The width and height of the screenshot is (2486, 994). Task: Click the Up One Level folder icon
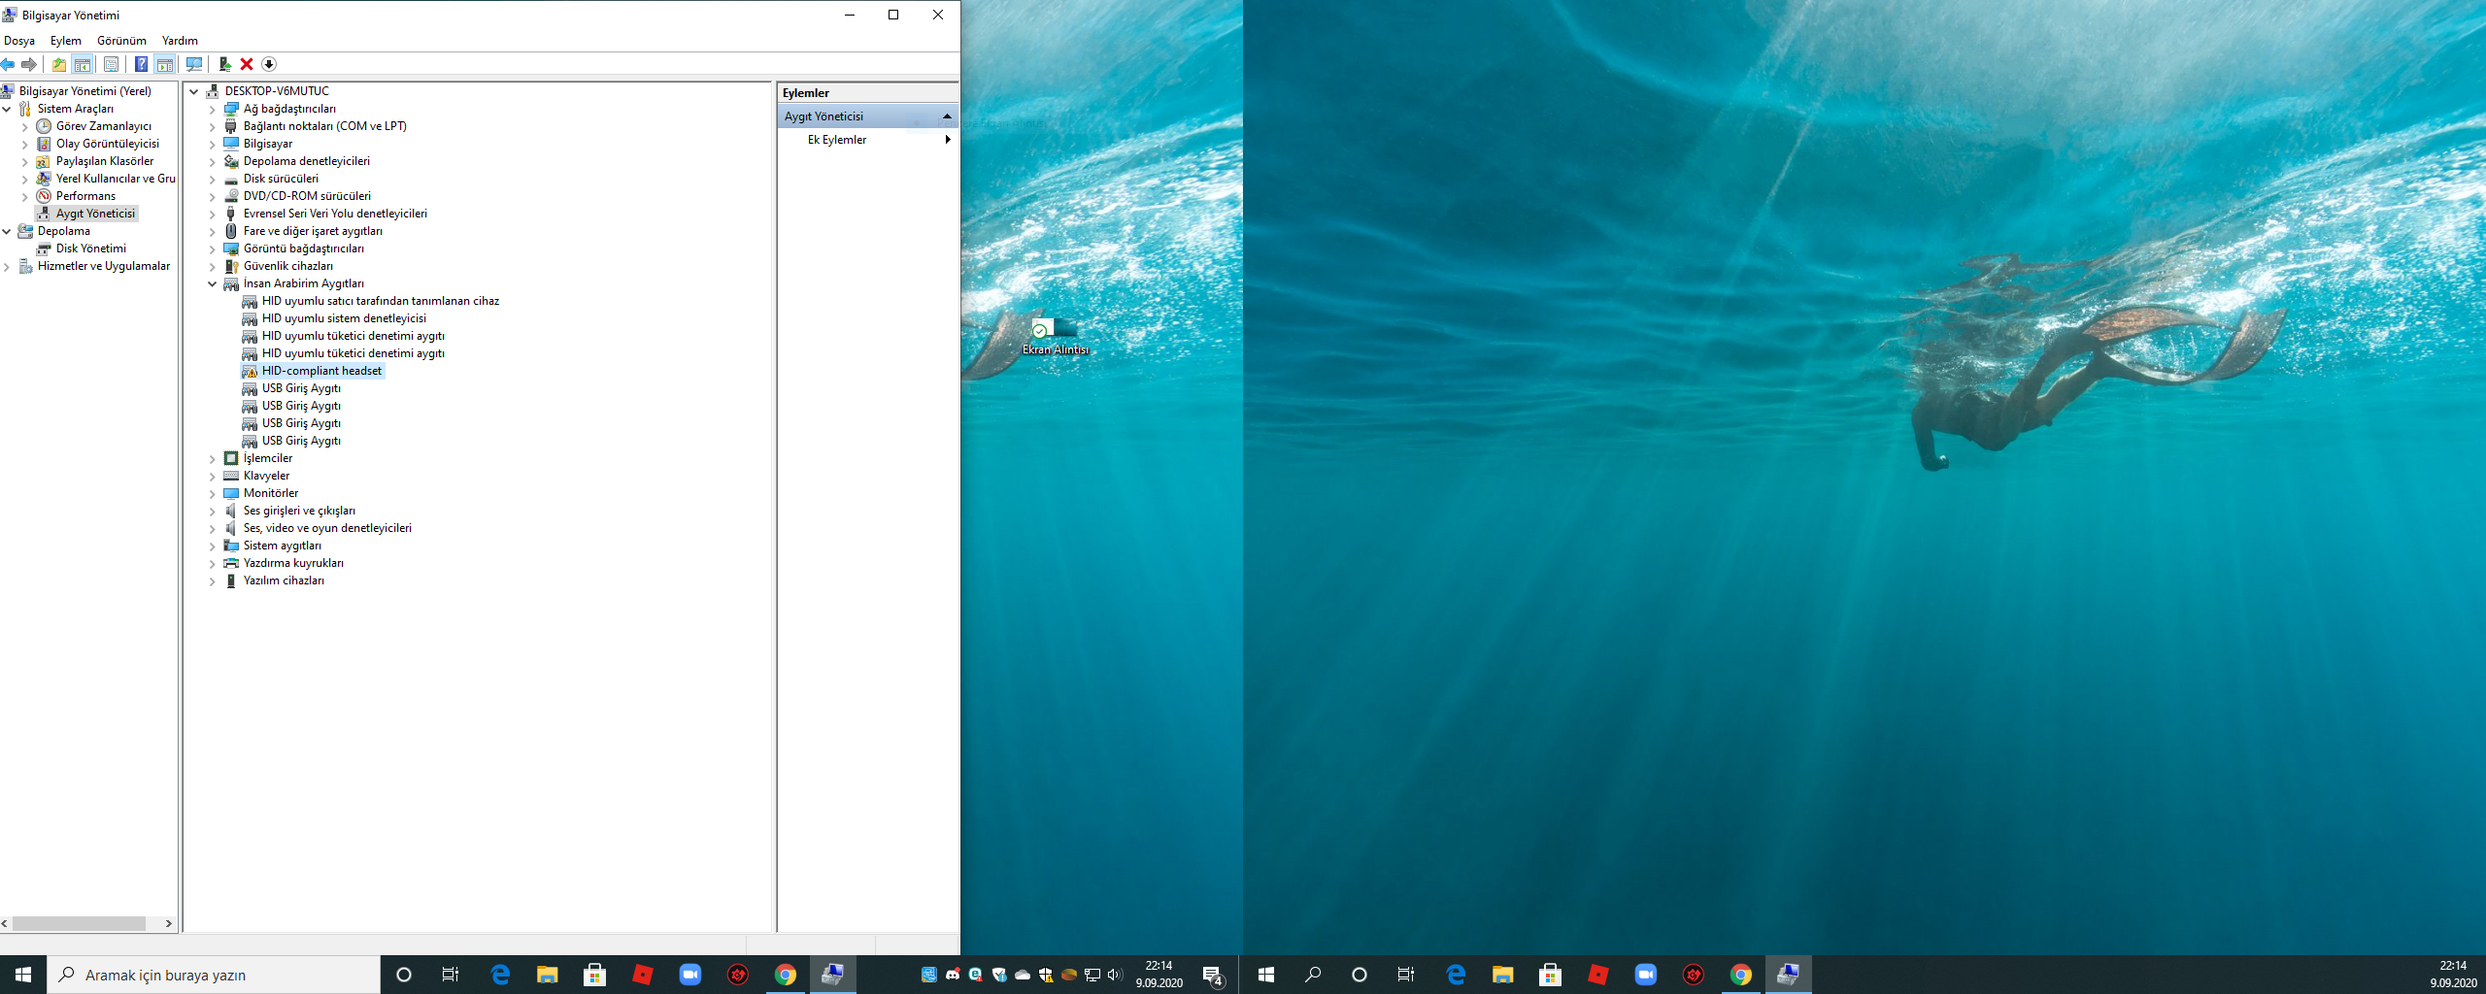pyautogui.click(x=59, y=64)
